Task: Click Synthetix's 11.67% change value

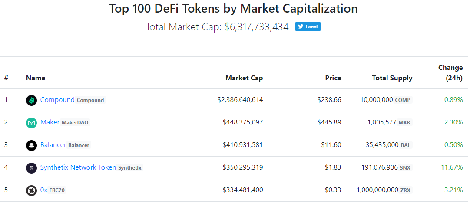Action: pyautogui.click(x=453, y=167)
